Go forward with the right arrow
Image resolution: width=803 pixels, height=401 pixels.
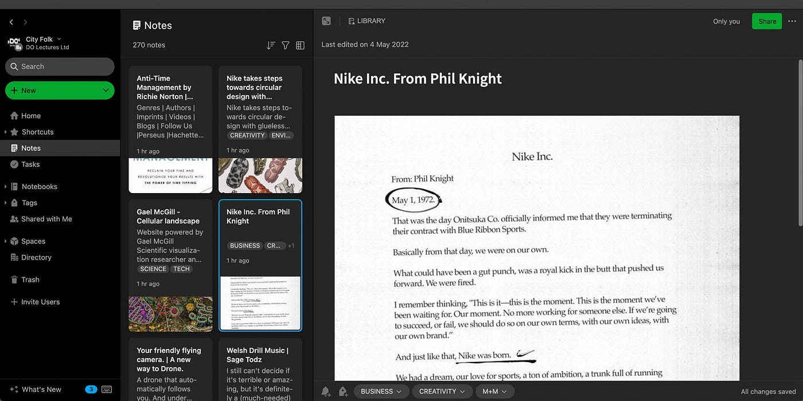(25, 22)
